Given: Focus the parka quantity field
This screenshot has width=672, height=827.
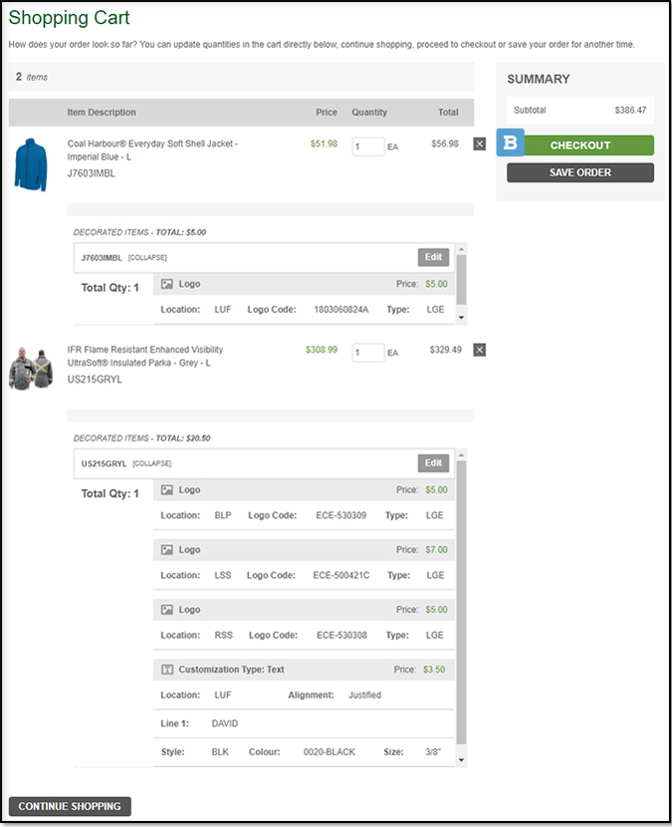Looking at the screenshot, I should pyautogui.click(x=368, y=352).
